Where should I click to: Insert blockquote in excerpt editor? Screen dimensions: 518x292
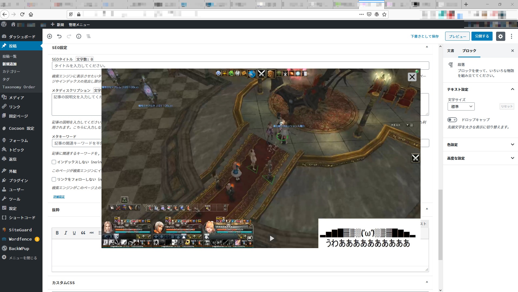tap(83, 233)
